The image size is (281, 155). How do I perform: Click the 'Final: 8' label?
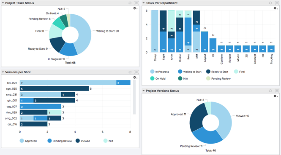click(40, 31)
